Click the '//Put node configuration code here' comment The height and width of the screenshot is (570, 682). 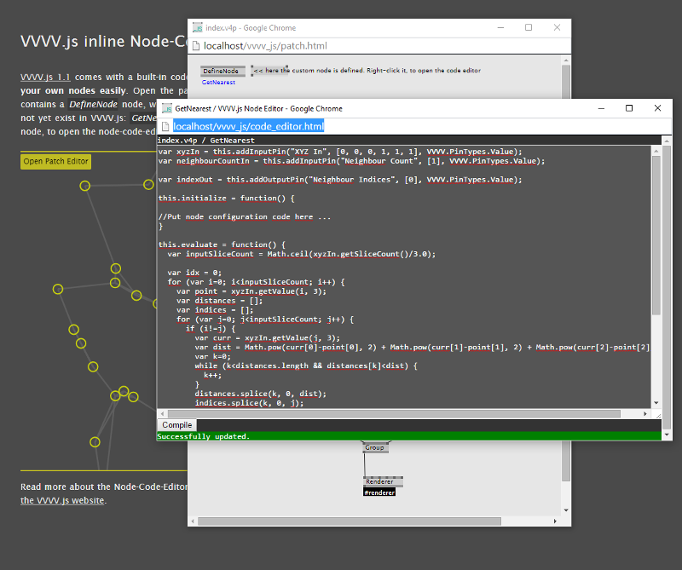[x=245, y=217]
